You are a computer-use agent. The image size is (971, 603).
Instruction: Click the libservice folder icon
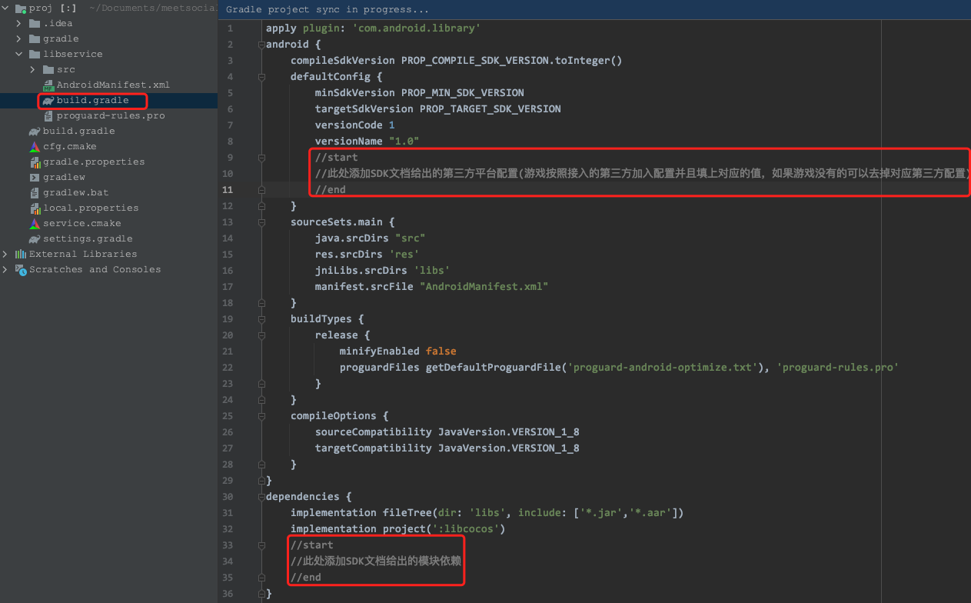[35, 54]
